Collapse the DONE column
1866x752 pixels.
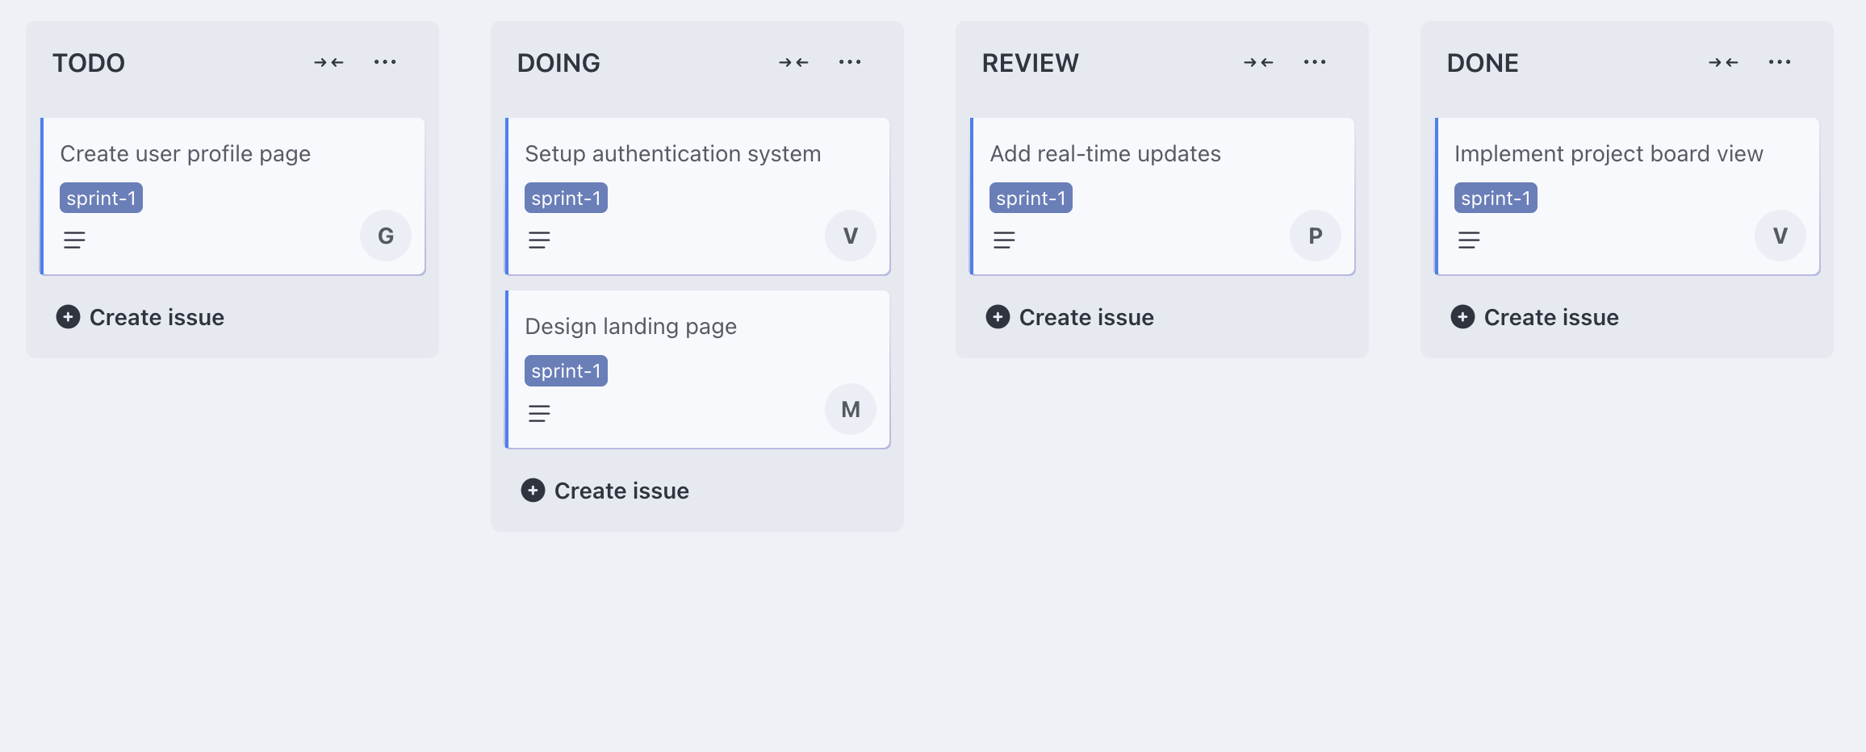(x=1723, y=62)
